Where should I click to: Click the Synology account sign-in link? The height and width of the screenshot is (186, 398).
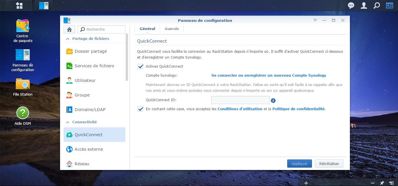click(x=269, y=76)
